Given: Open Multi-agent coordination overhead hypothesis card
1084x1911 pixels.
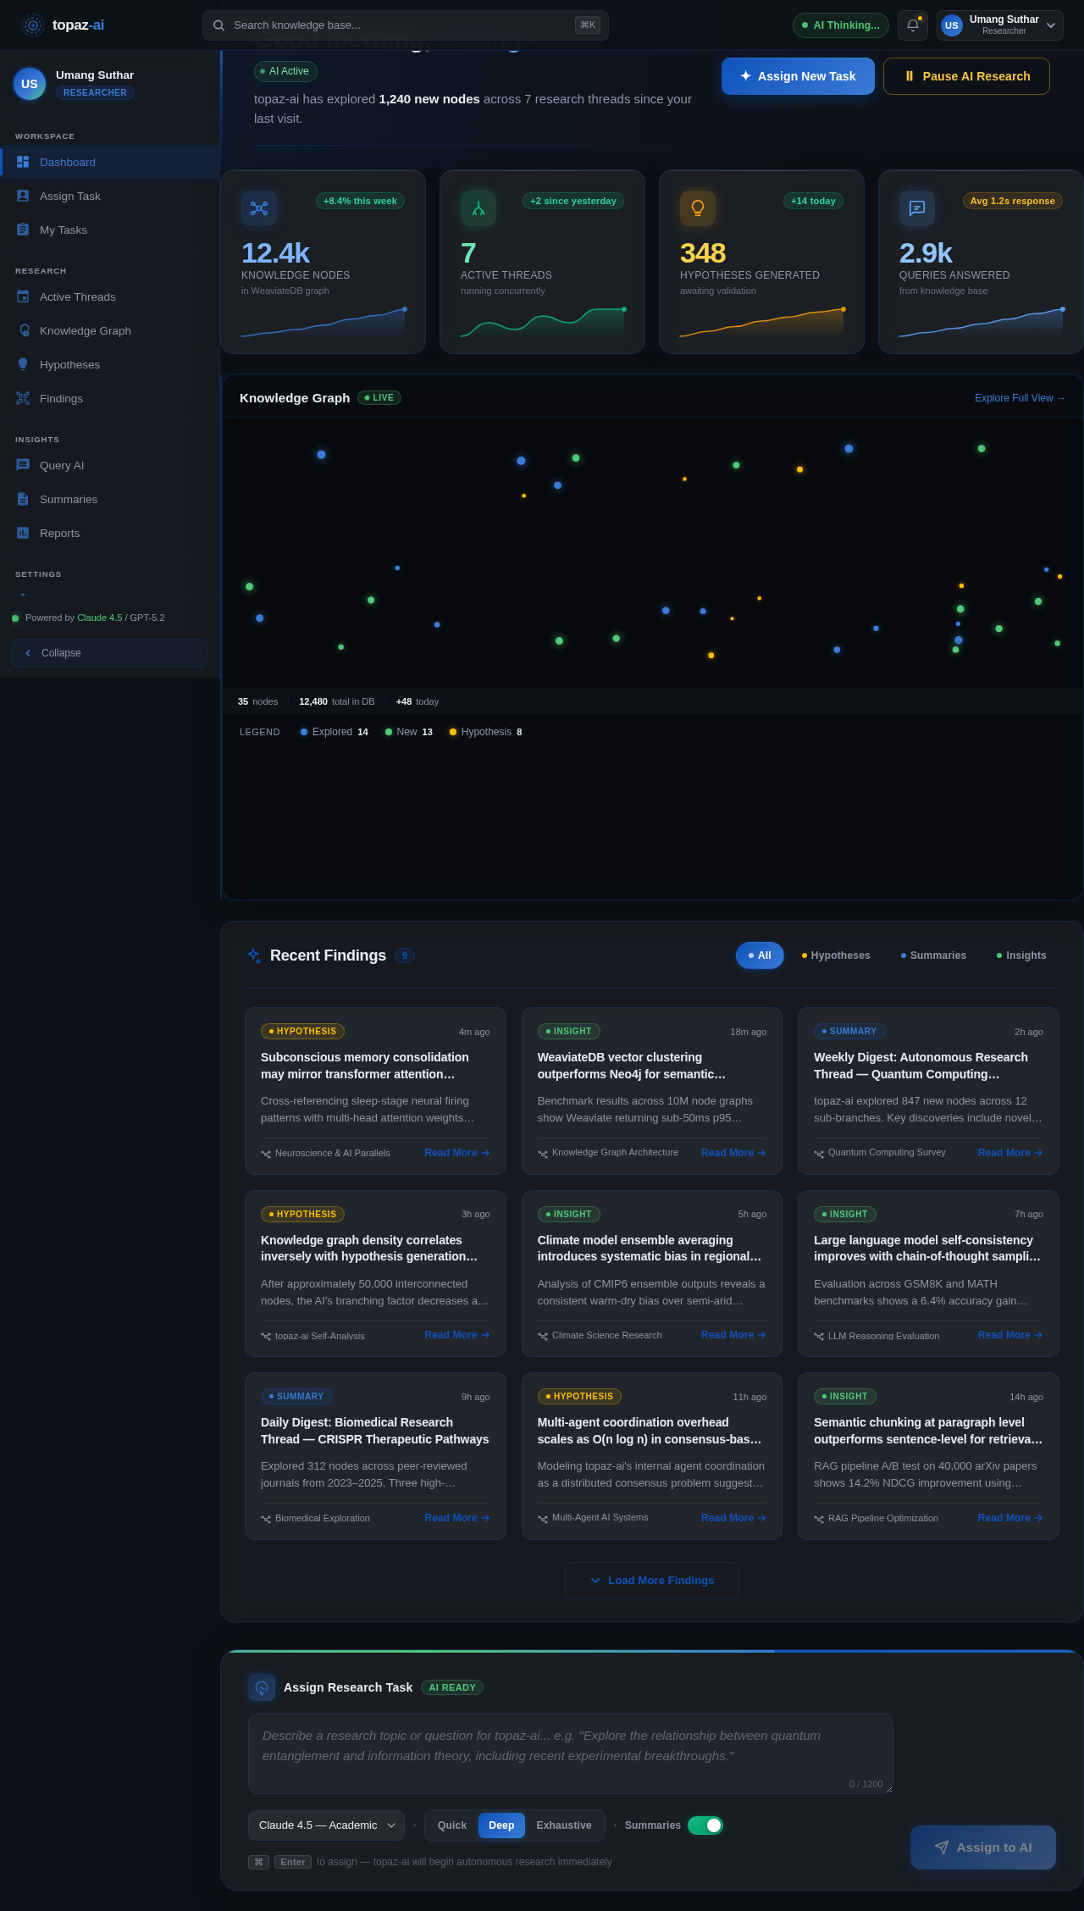Looking at the screenshot, I should coord(651,1456).
